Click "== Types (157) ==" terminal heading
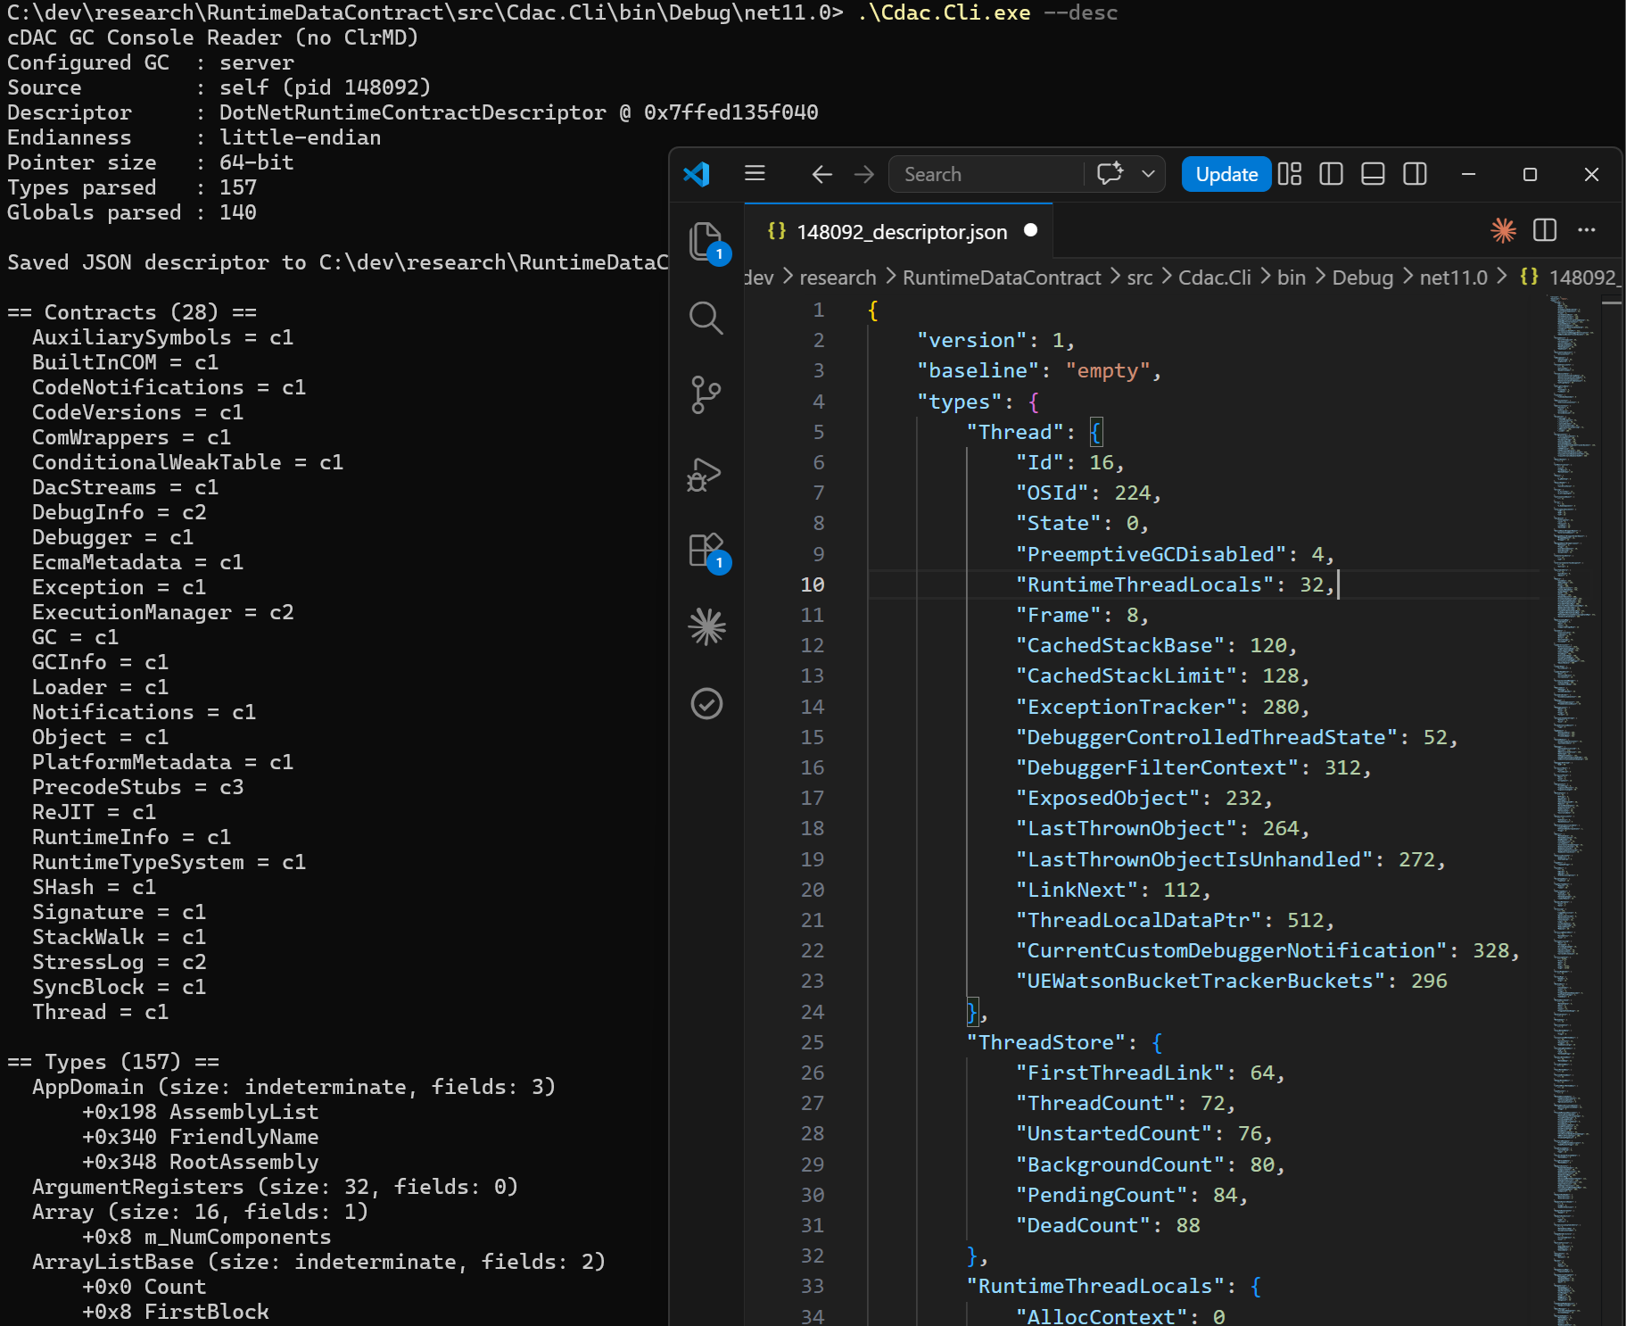Screen dimensions: 1626x1326 pyautogui.click(x=113, y=1062)
